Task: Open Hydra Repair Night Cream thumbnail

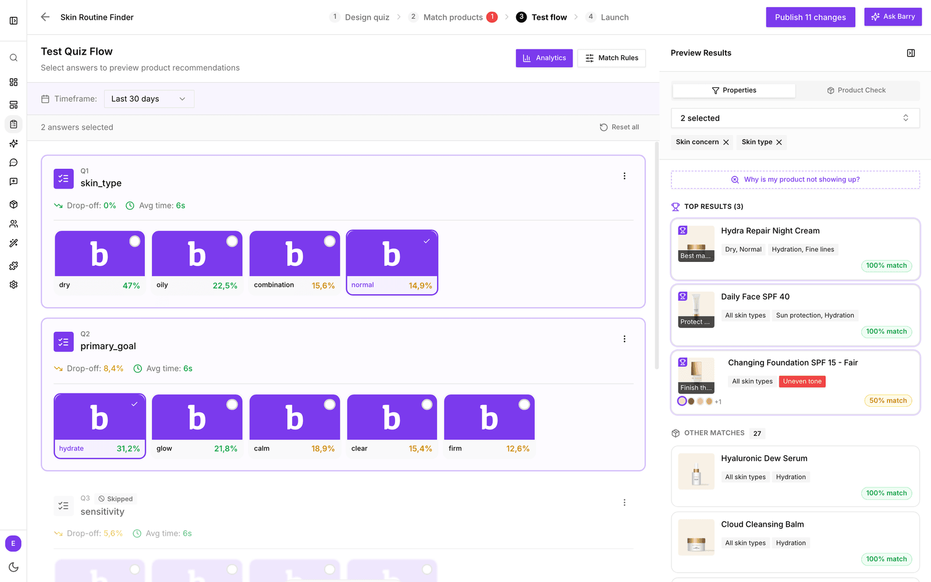Action: 696,243
